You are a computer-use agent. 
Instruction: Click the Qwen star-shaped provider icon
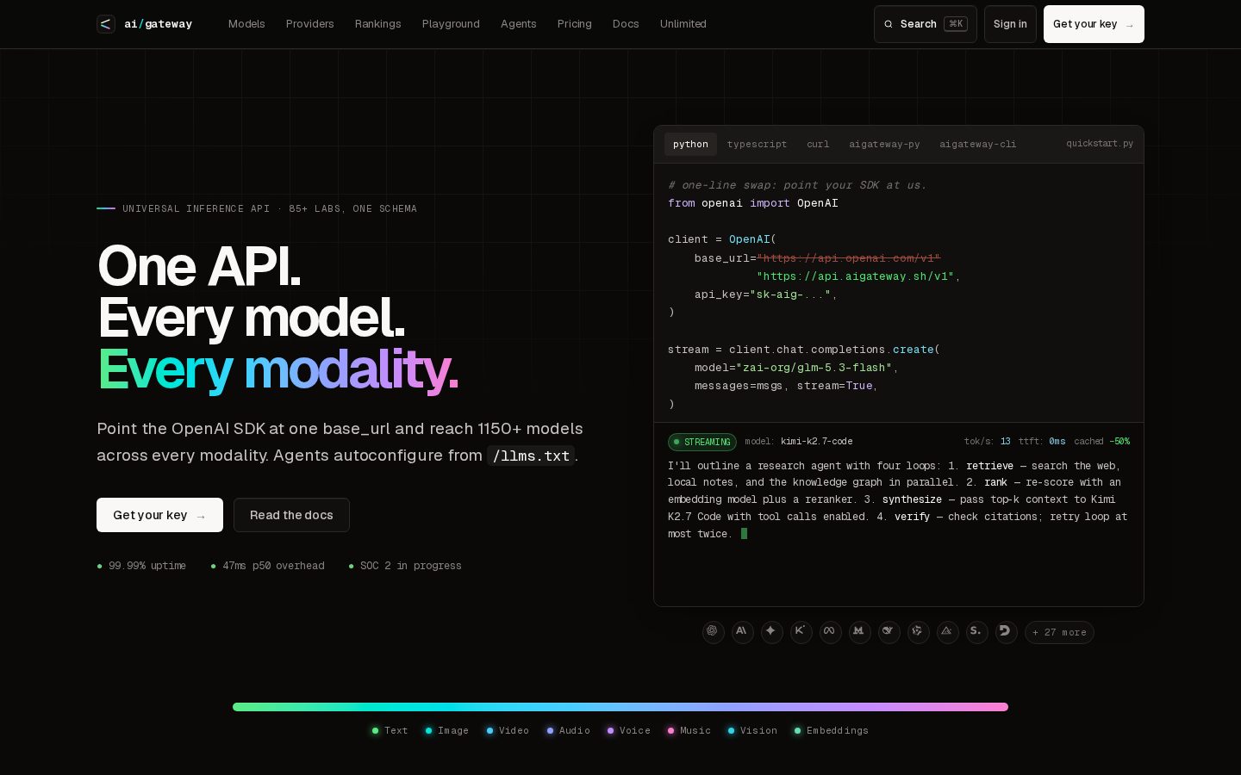tap(918, 632)
